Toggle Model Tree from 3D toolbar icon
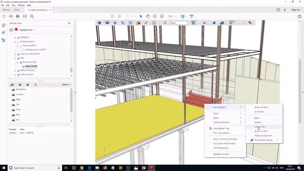Image resolution: width=304 pixels, height=171 pixels. [193, 23]
